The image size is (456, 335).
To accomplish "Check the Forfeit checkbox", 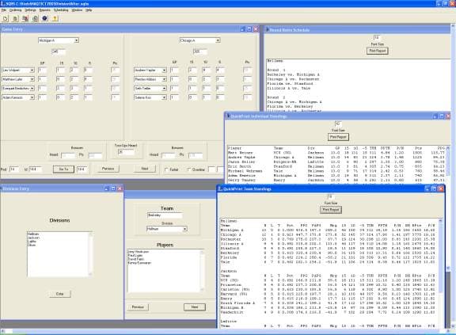I will coord(166,169).
